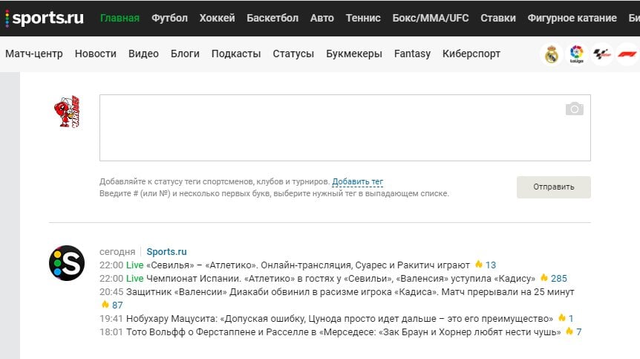Screen dimensions: 640x359
Task: Open the LaLiga logo icon
Action: [x=576, y=54]
